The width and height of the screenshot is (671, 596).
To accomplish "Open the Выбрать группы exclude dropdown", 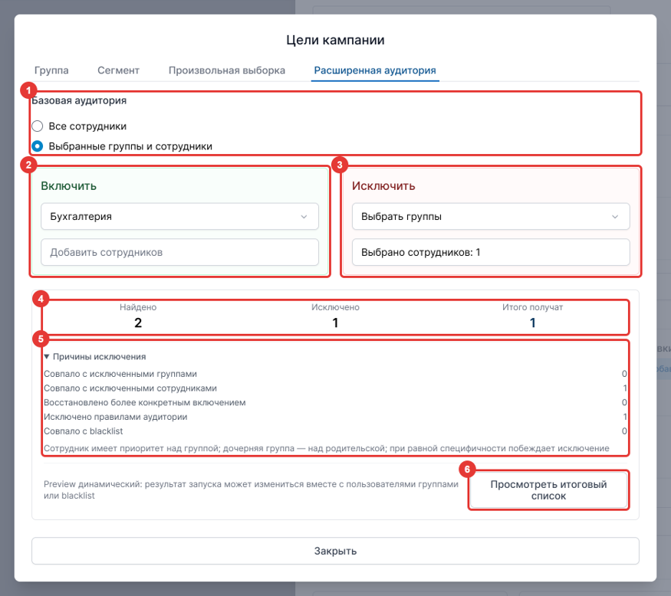I will click(491, 216).
